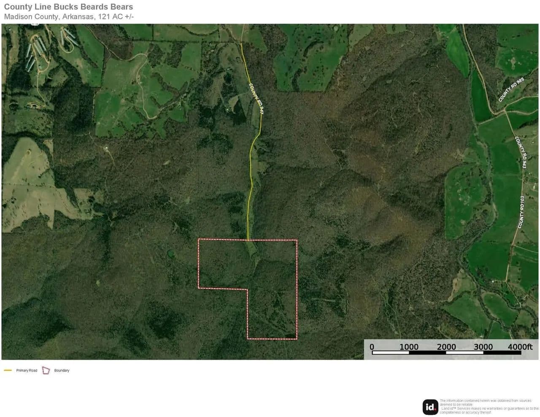This screenshot has height=417, width=540.
Task: Click the yellow Primary Road legend line icon
Action: coord(8,371)
